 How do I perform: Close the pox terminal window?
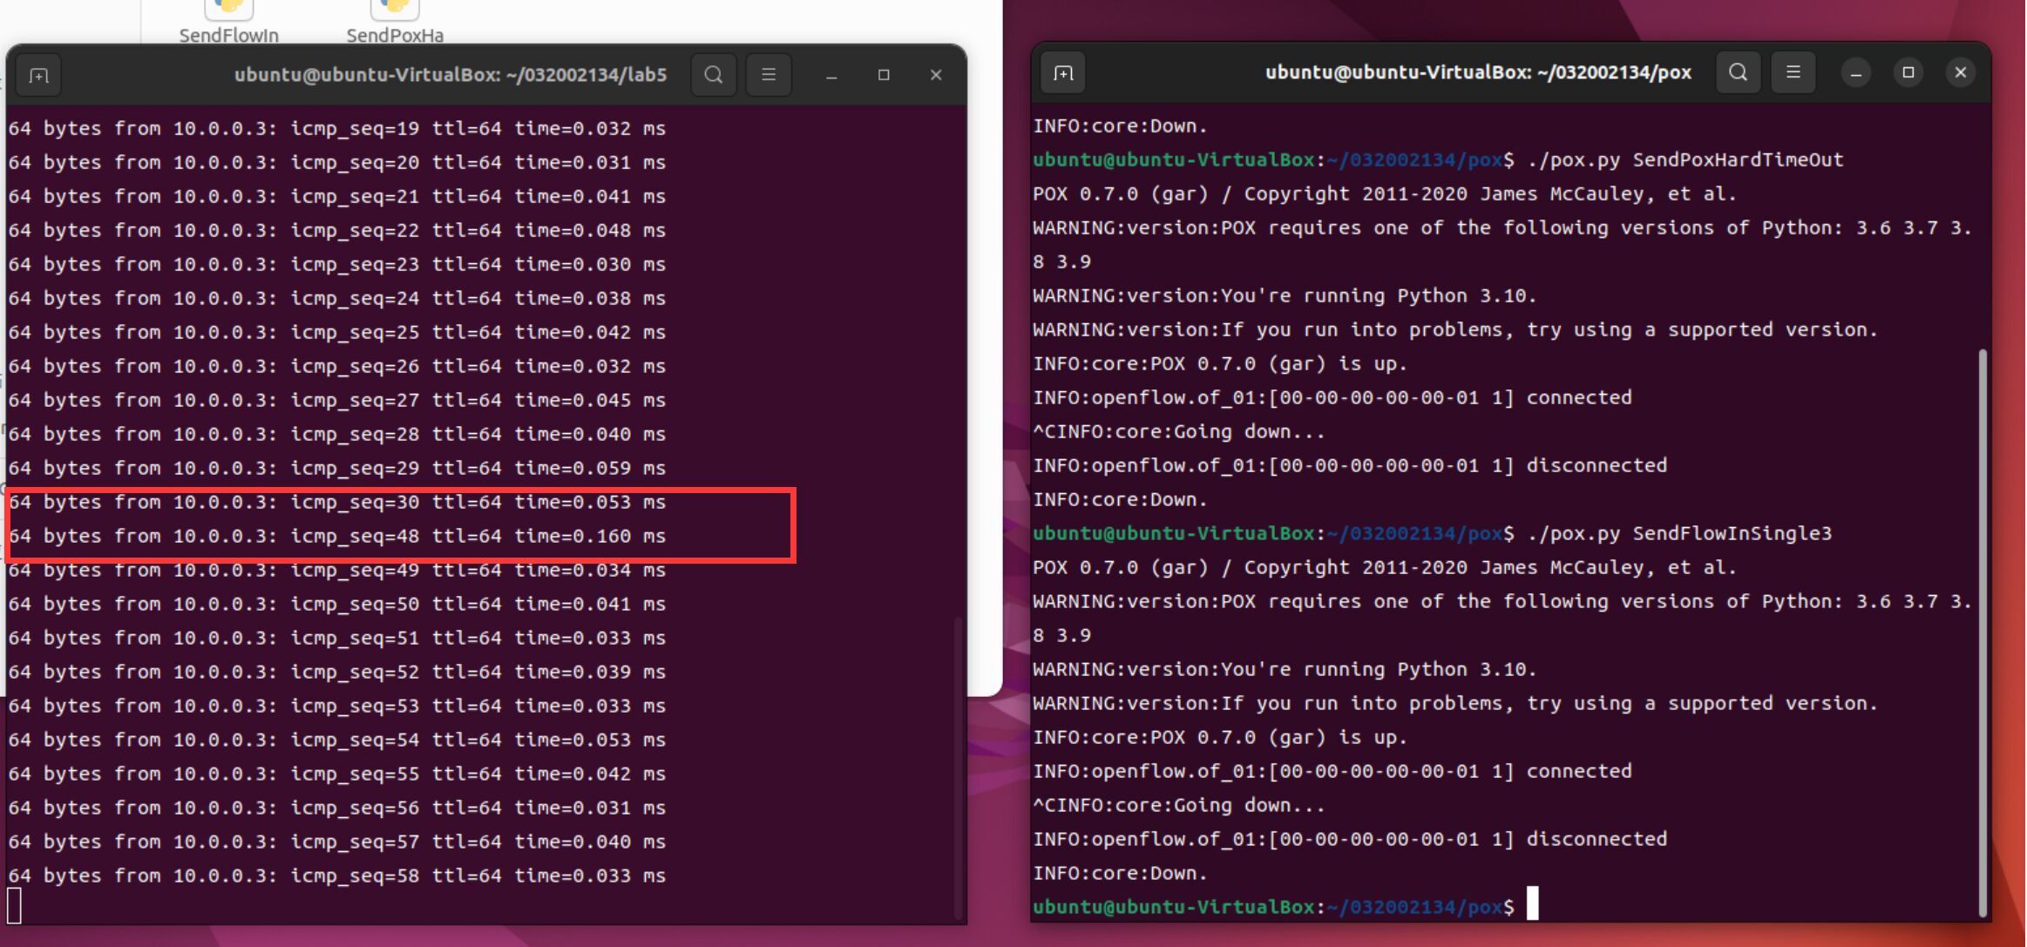click(1961, 73)
